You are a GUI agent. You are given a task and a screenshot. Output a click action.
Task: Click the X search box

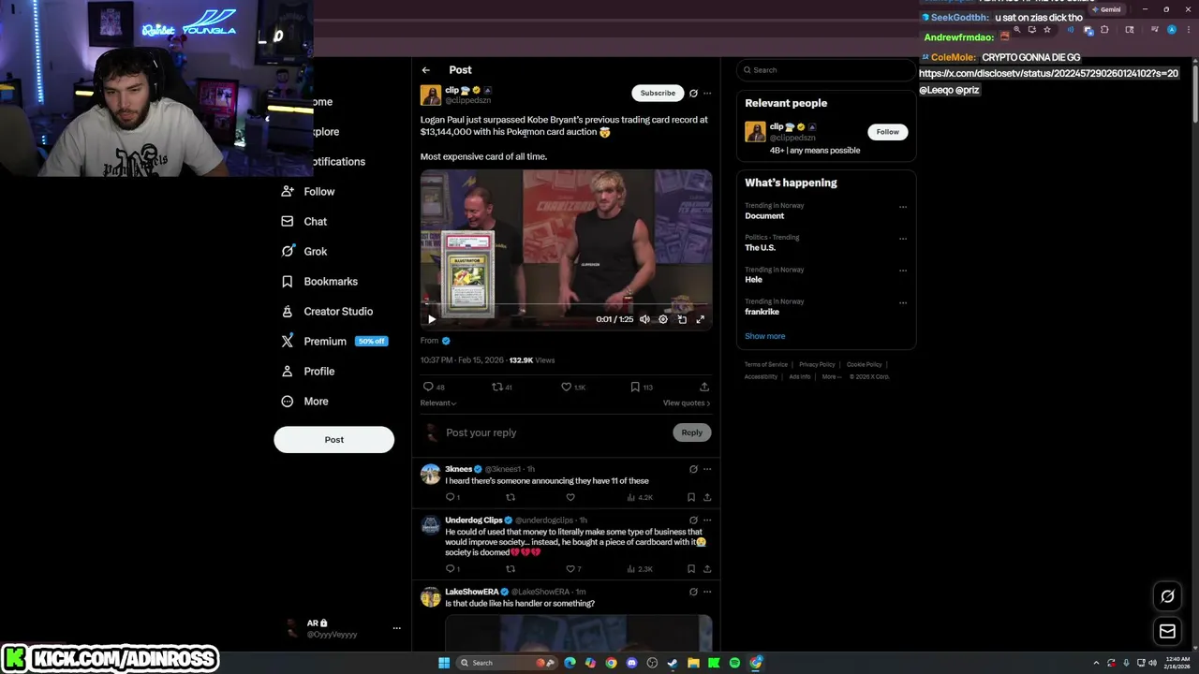click(826, 70)
